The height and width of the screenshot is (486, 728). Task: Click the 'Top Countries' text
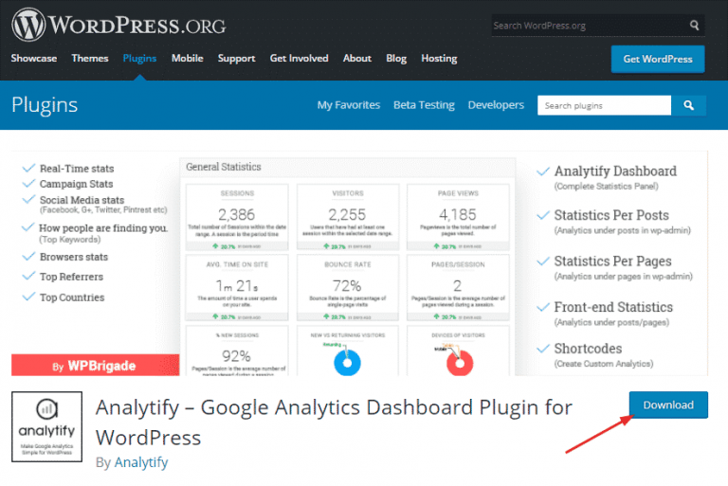click(x=72, y=297)
